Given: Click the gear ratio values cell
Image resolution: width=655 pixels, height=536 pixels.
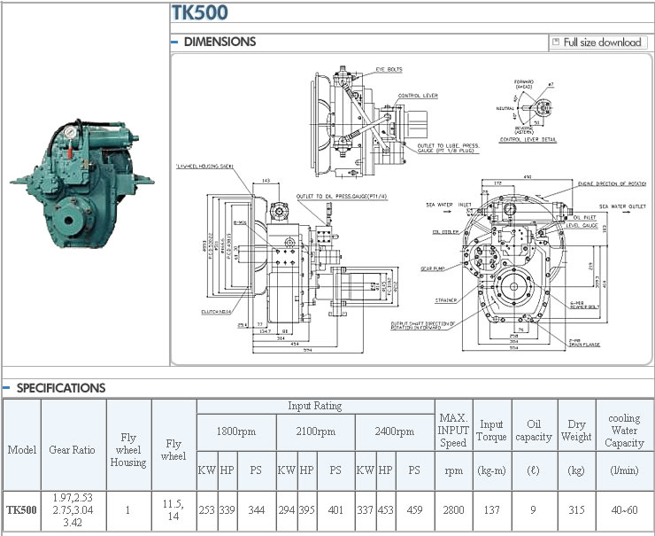Looking at the screenshot, I should point(73,510).
